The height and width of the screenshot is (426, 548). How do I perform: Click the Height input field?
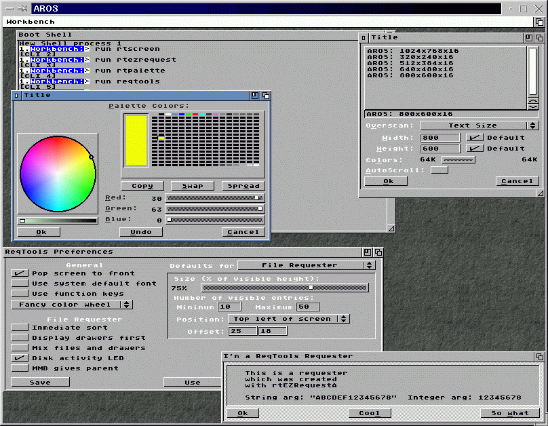[x=440, y=149]
